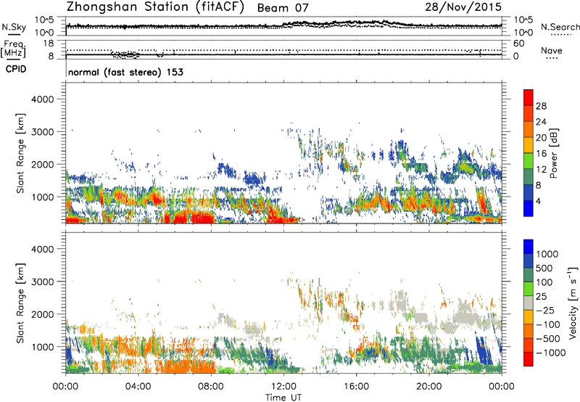Click the "500" value on Velocity colorbar
Viewport: 580px width, 402px height.
544,268
